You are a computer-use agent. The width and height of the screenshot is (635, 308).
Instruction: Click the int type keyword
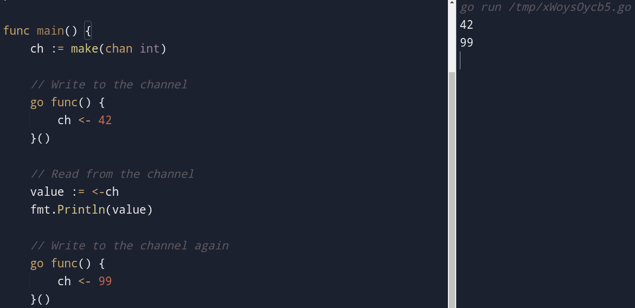coord(150,49)
